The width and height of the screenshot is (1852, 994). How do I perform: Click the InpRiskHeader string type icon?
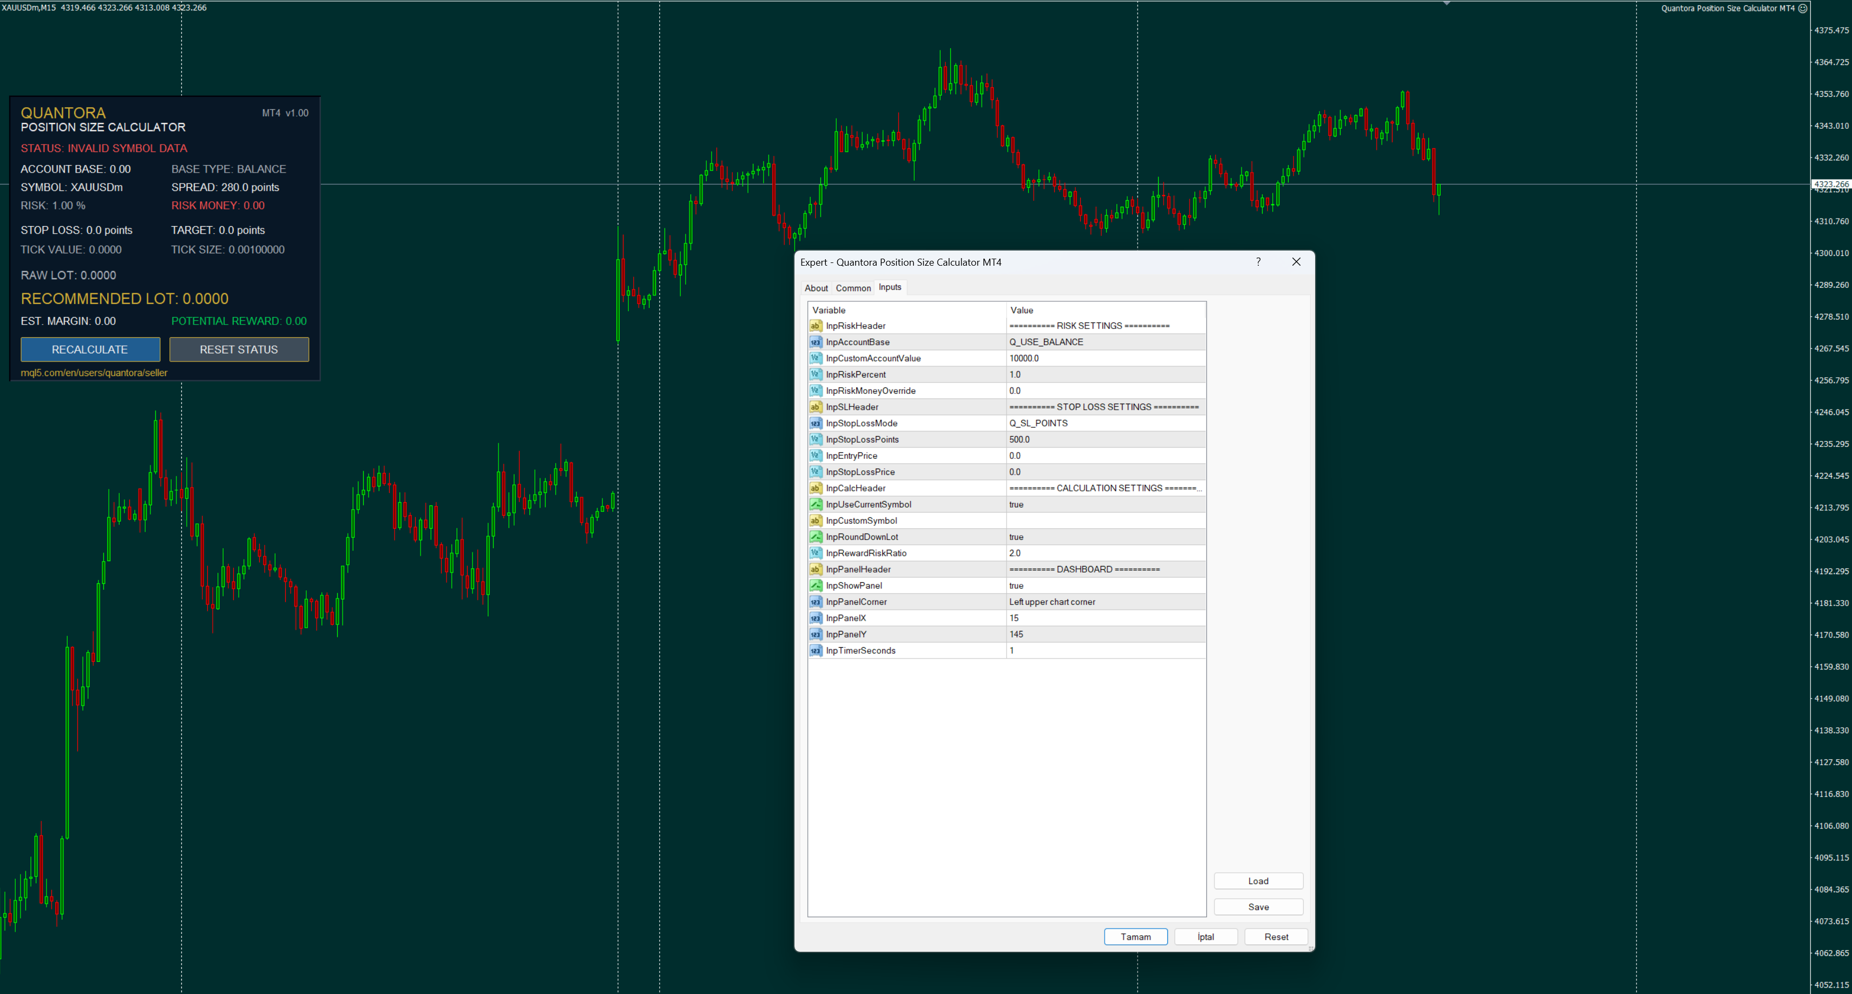click(815, 326)
